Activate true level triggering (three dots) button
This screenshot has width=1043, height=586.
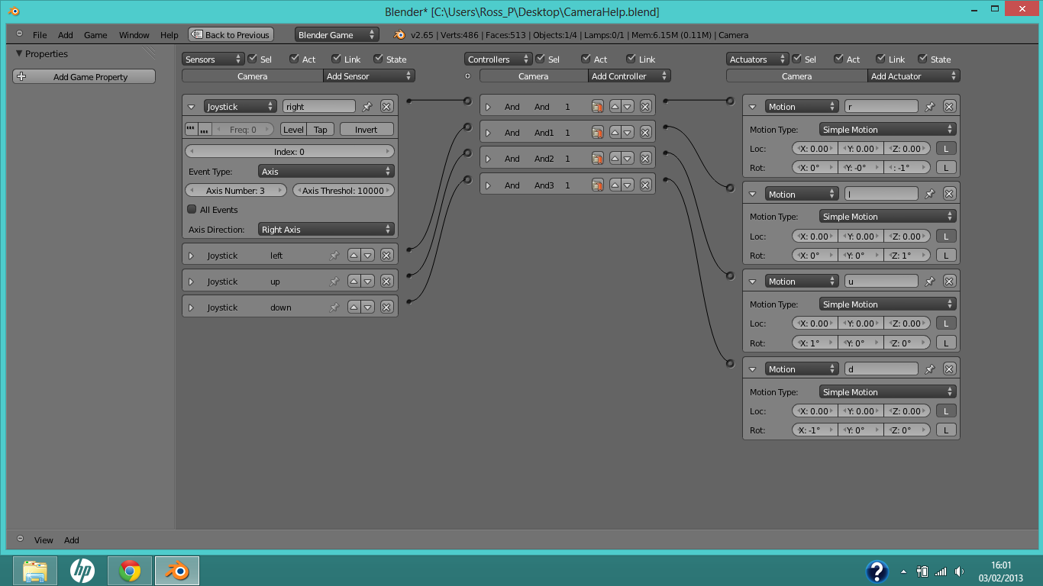point(191,130)
